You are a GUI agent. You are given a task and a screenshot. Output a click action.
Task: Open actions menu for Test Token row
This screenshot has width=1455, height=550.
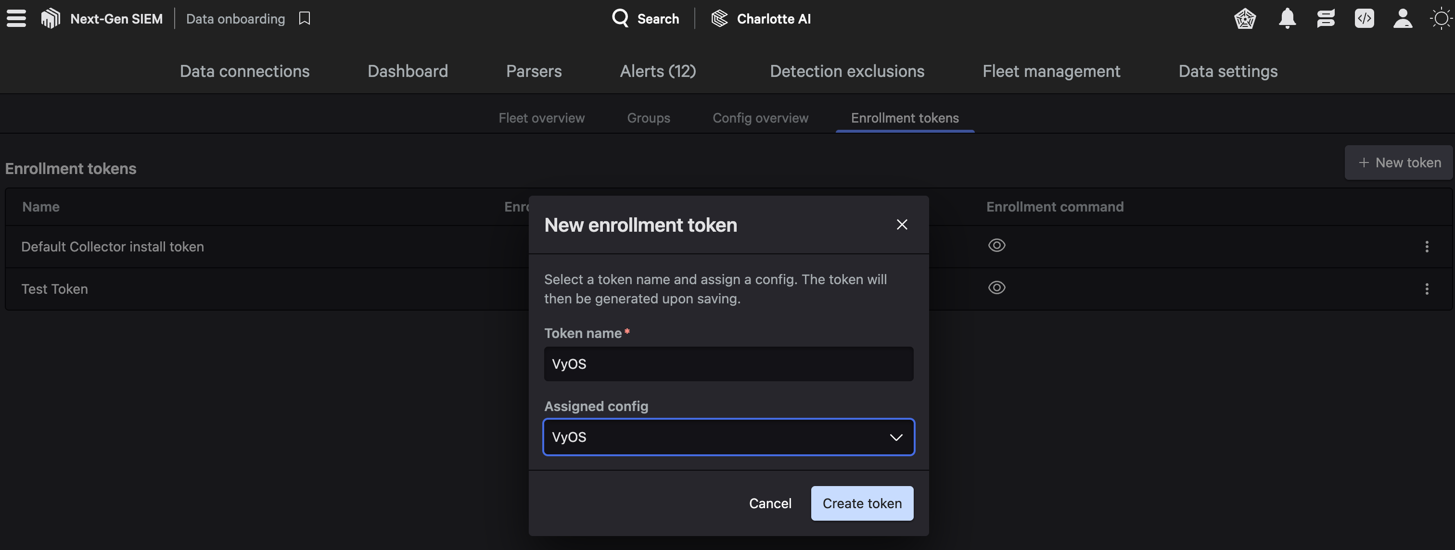tap(1426, 289)
